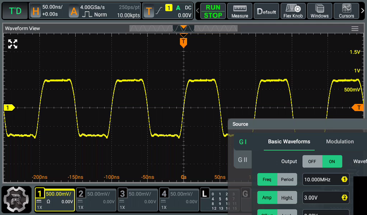Open the Horizontal H timebase settings
Screen dimensions: 367x215
(36, 11)
